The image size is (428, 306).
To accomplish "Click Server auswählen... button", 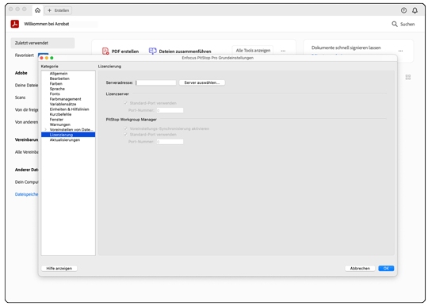I will tap(202, 82).
